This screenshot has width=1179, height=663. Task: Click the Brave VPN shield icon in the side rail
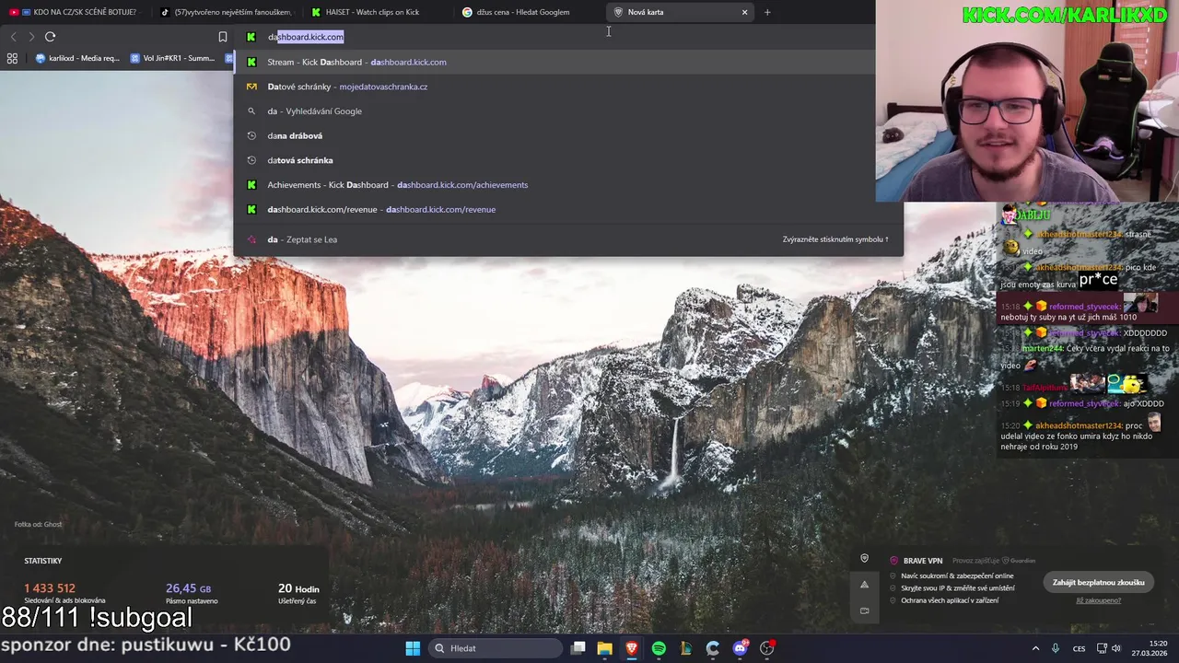(864, 558)
